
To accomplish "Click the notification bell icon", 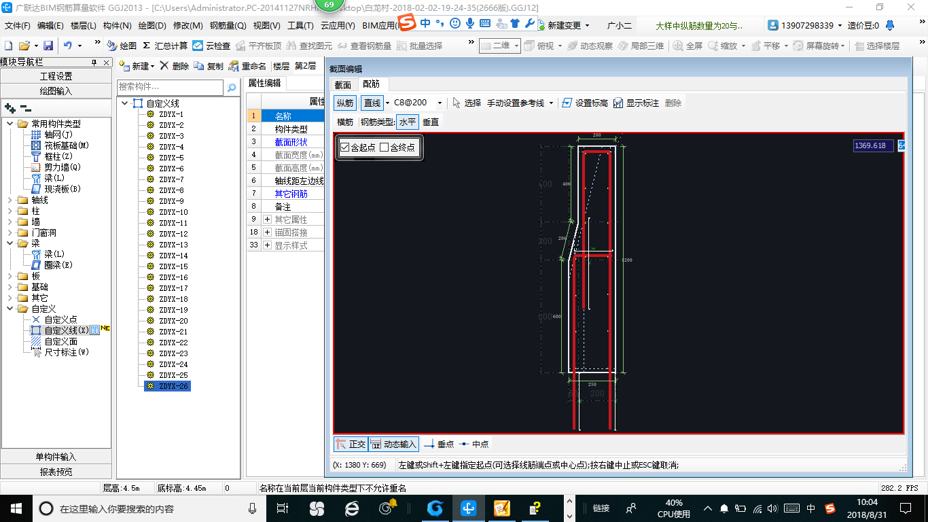I will 891,25.
